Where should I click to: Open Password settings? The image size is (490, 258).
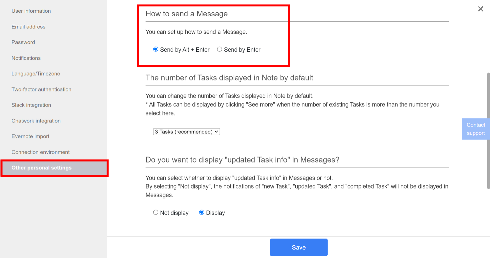[23, 42]
